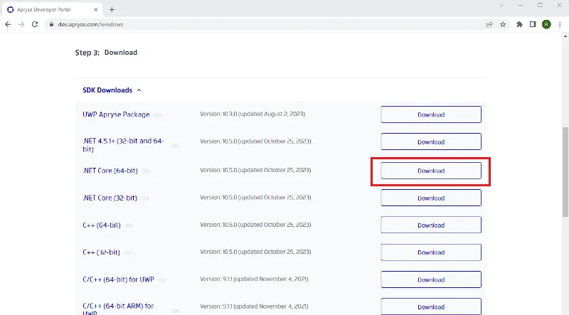Copy the link icon beside .NET Core (64-bit)

point(146,171)
